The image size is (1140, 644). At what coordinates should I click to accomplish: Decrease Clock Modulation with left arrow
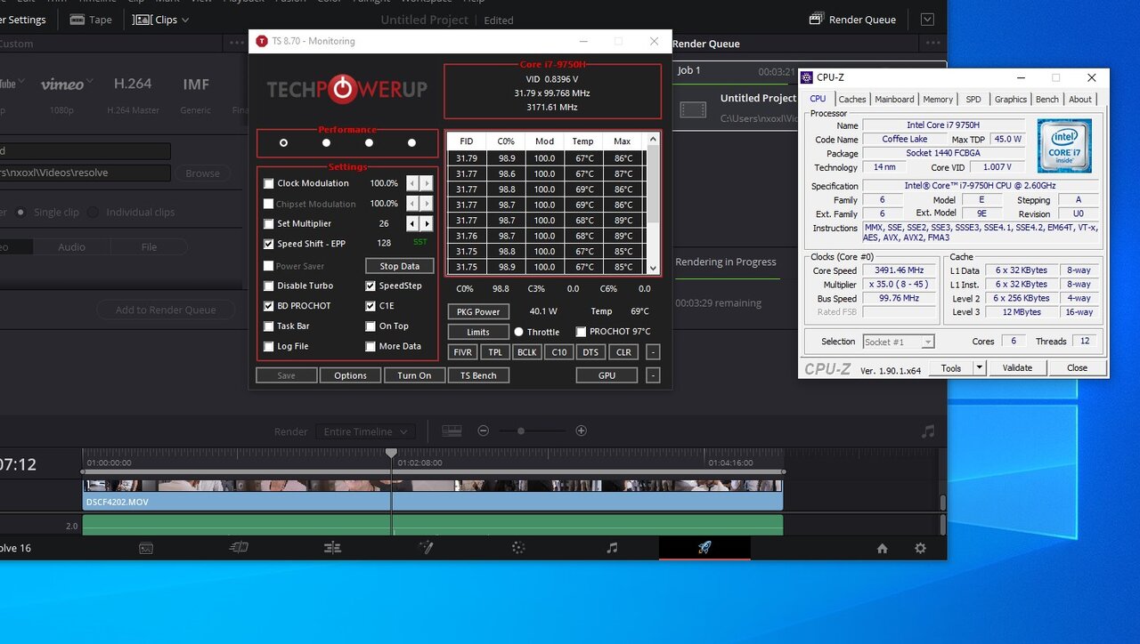point(413,183)
